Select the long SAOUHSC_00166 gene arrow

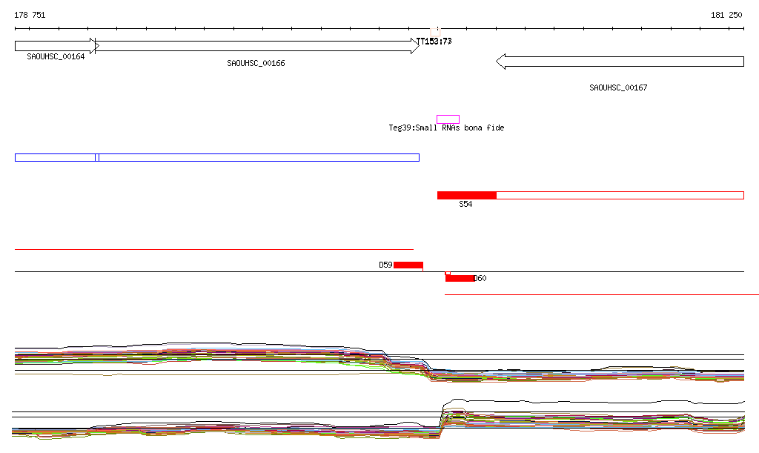pyautogui.click(x=257, y=46)
